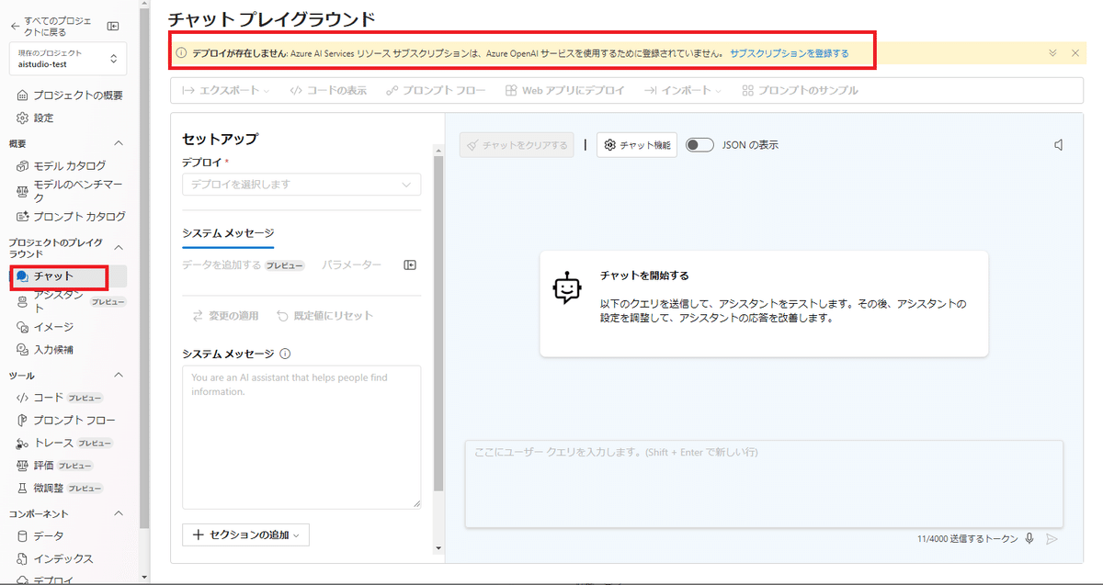Click in the system message text area

(x=301, y=436)
